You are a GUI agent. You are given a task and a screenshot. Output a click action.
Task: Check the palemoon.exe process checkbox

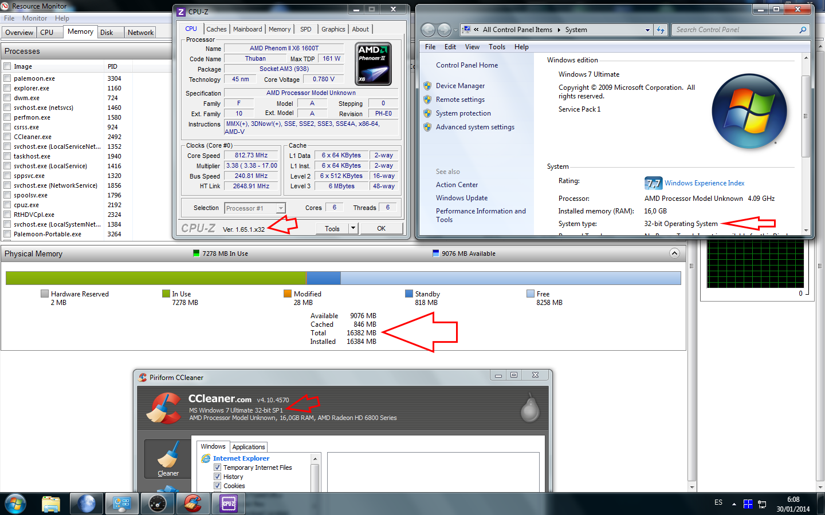click(7, 78)
